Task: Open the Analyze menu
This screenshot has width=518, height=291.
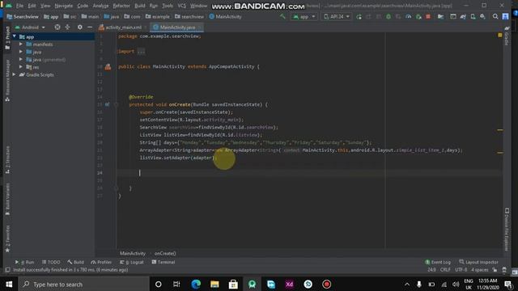Action: (x=100, y=6)
